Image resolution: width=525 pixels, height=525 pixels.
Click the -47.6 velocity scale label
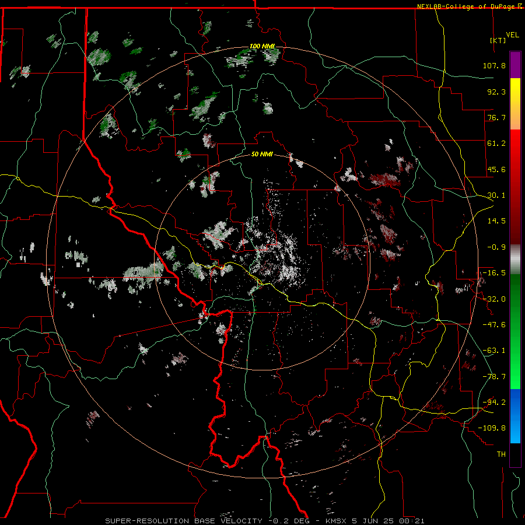tap(494, 325)
